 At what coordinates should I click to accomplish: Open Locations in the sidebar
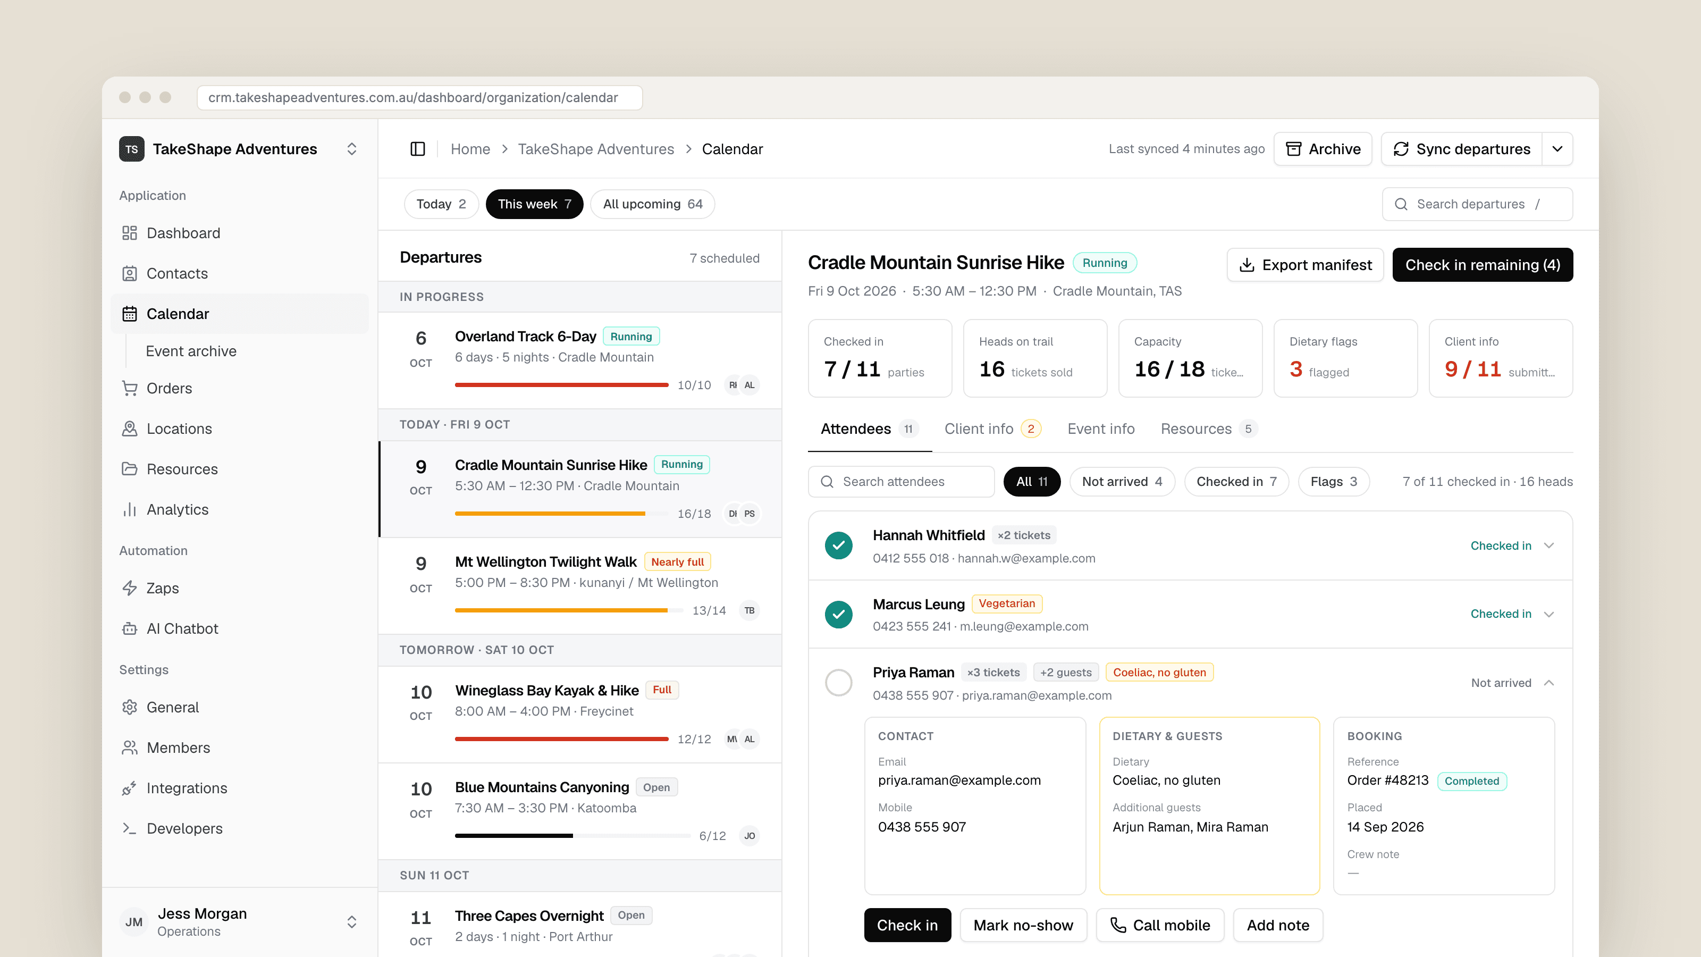tap(239, 429)
